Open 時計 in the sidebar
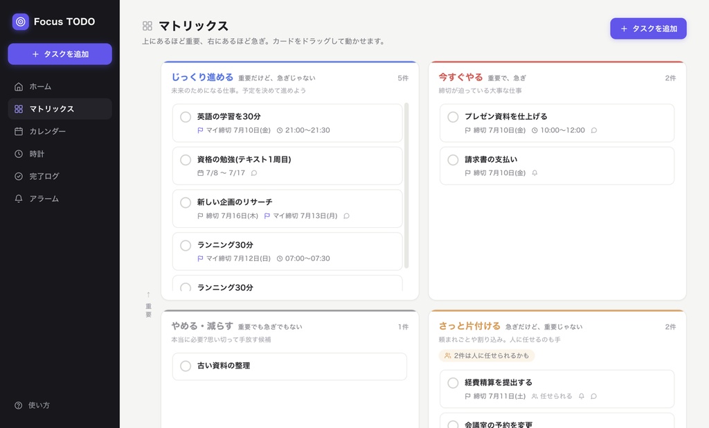Viewport: 709px width, 428px height. 60,154
